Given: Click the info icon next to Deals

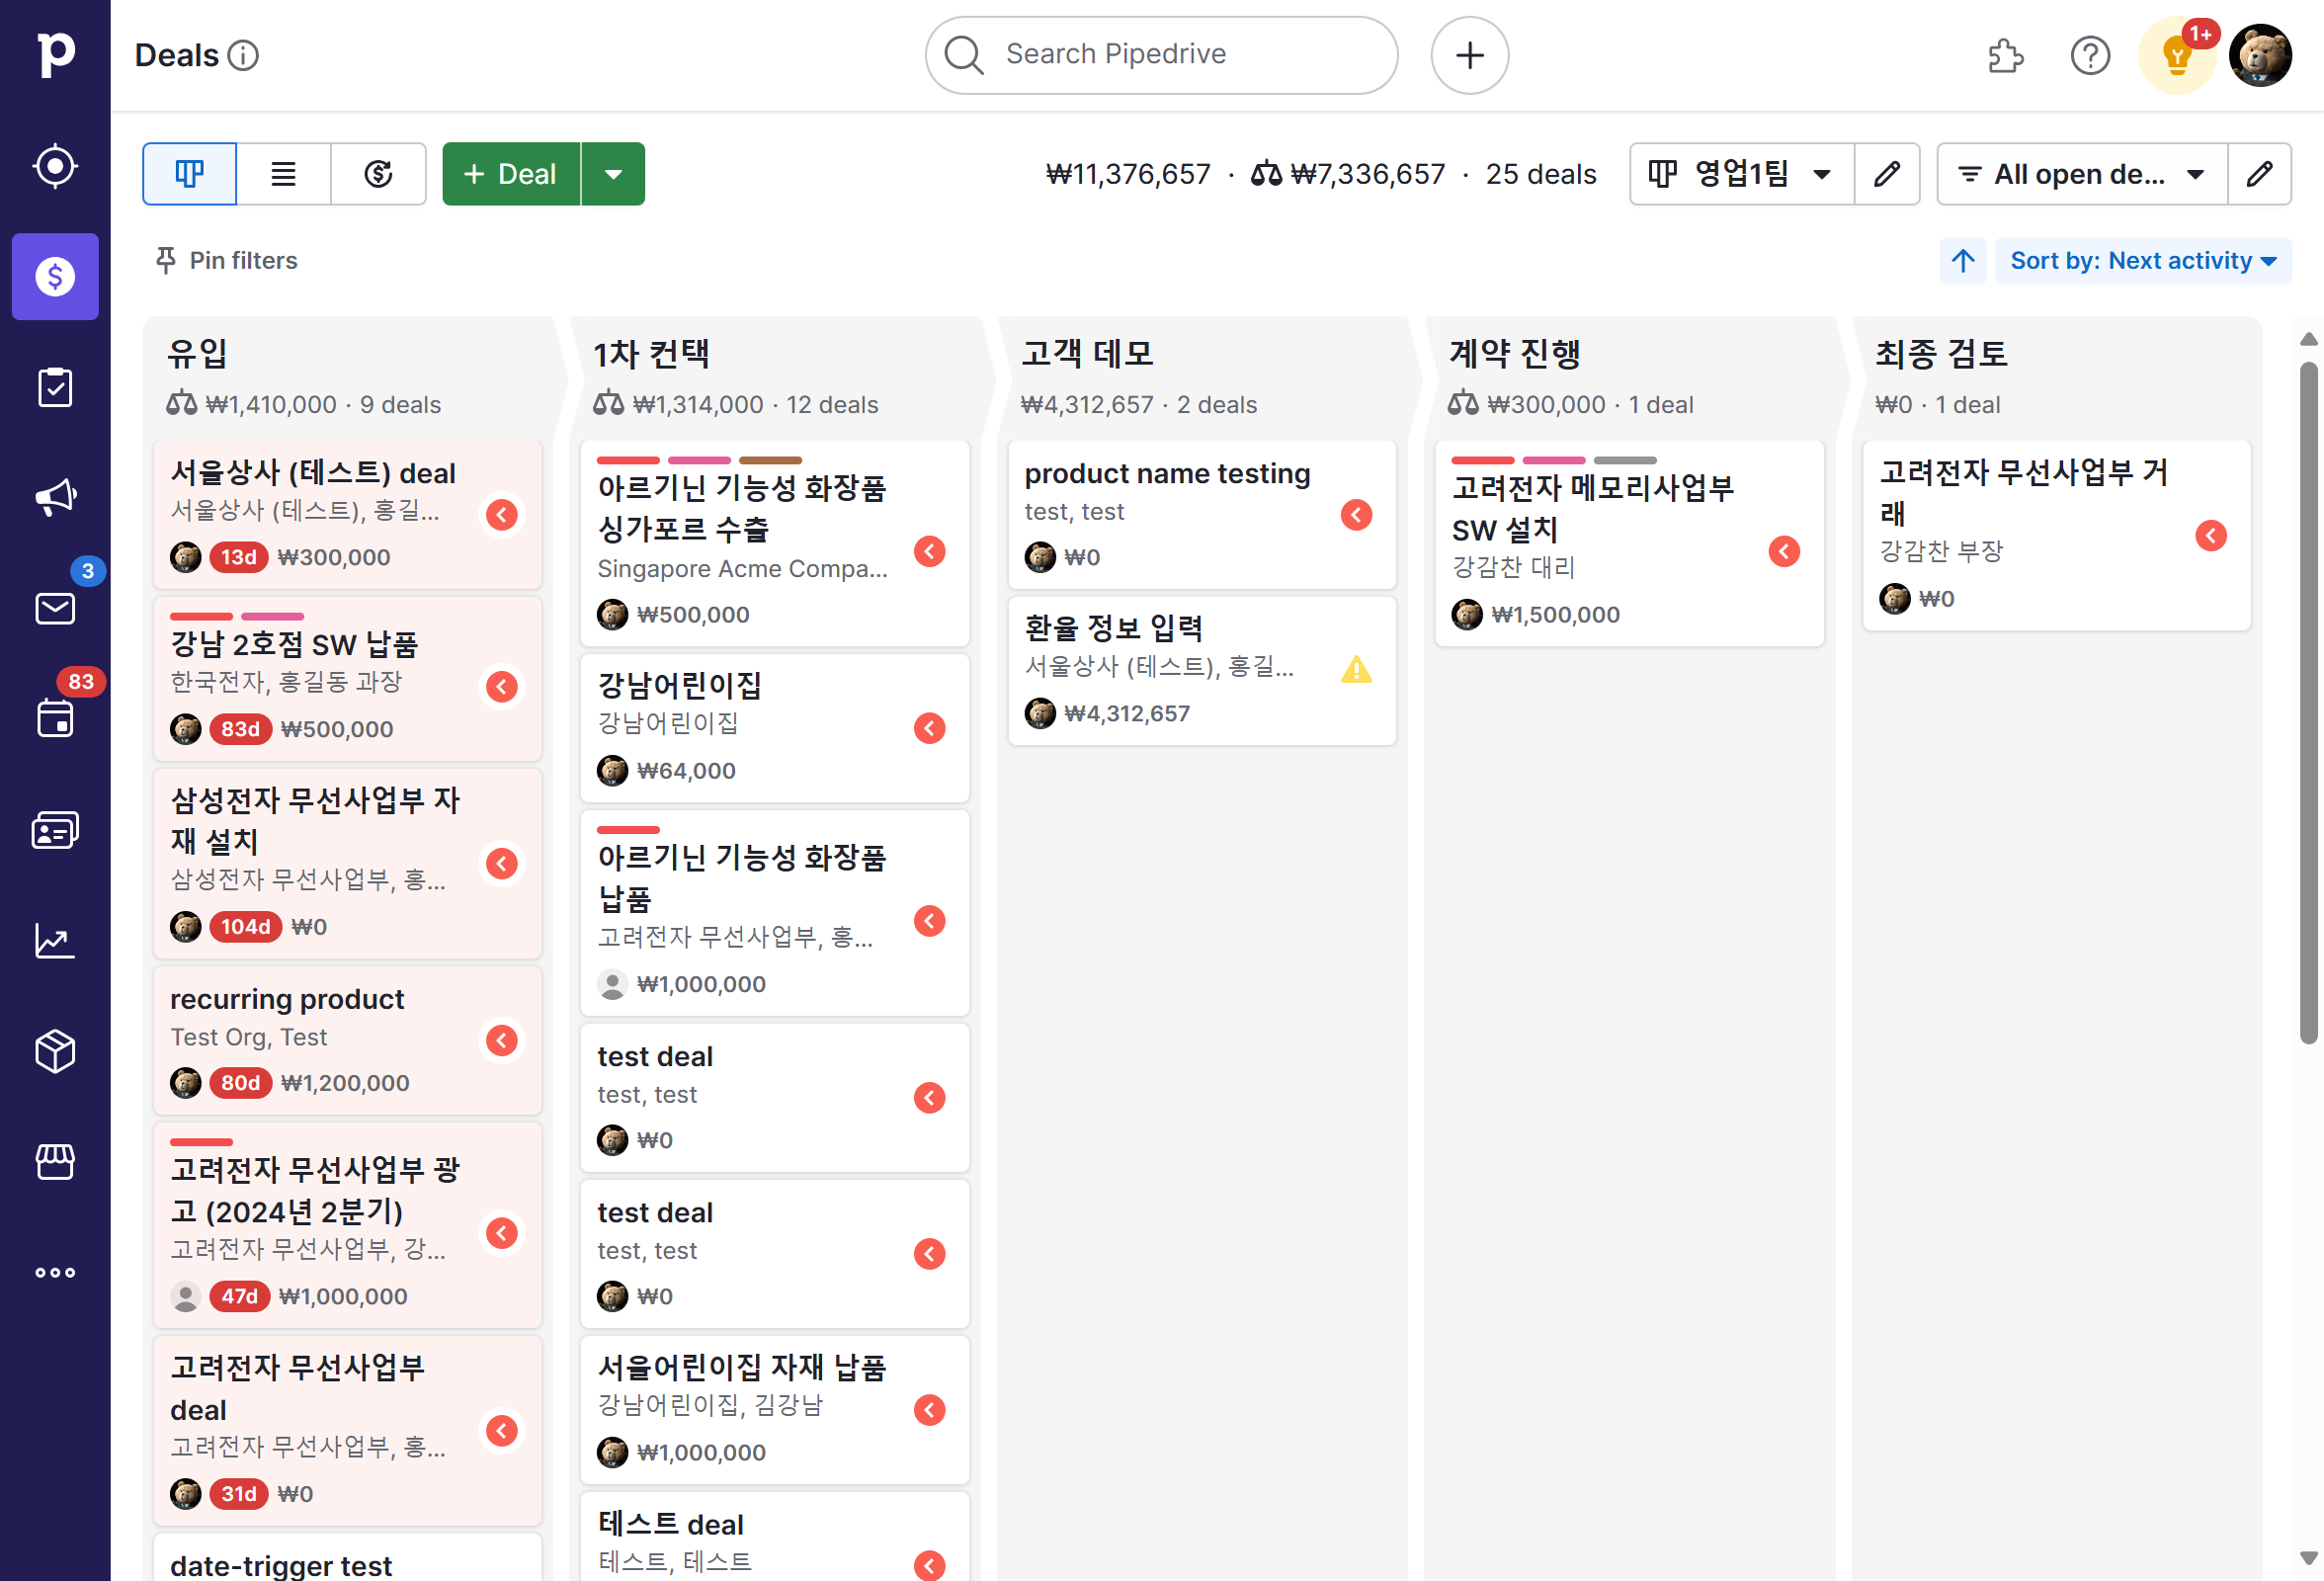Looking at the screenshot, I should (x=243, y=55).
